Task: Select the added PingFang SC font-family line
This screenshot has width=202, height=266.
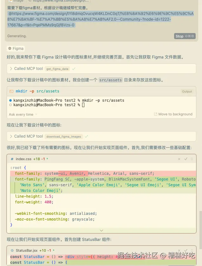Action: 103,179
